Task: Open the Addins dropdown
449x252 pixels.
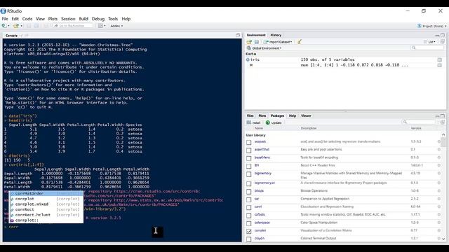Action: coord(116,26)
